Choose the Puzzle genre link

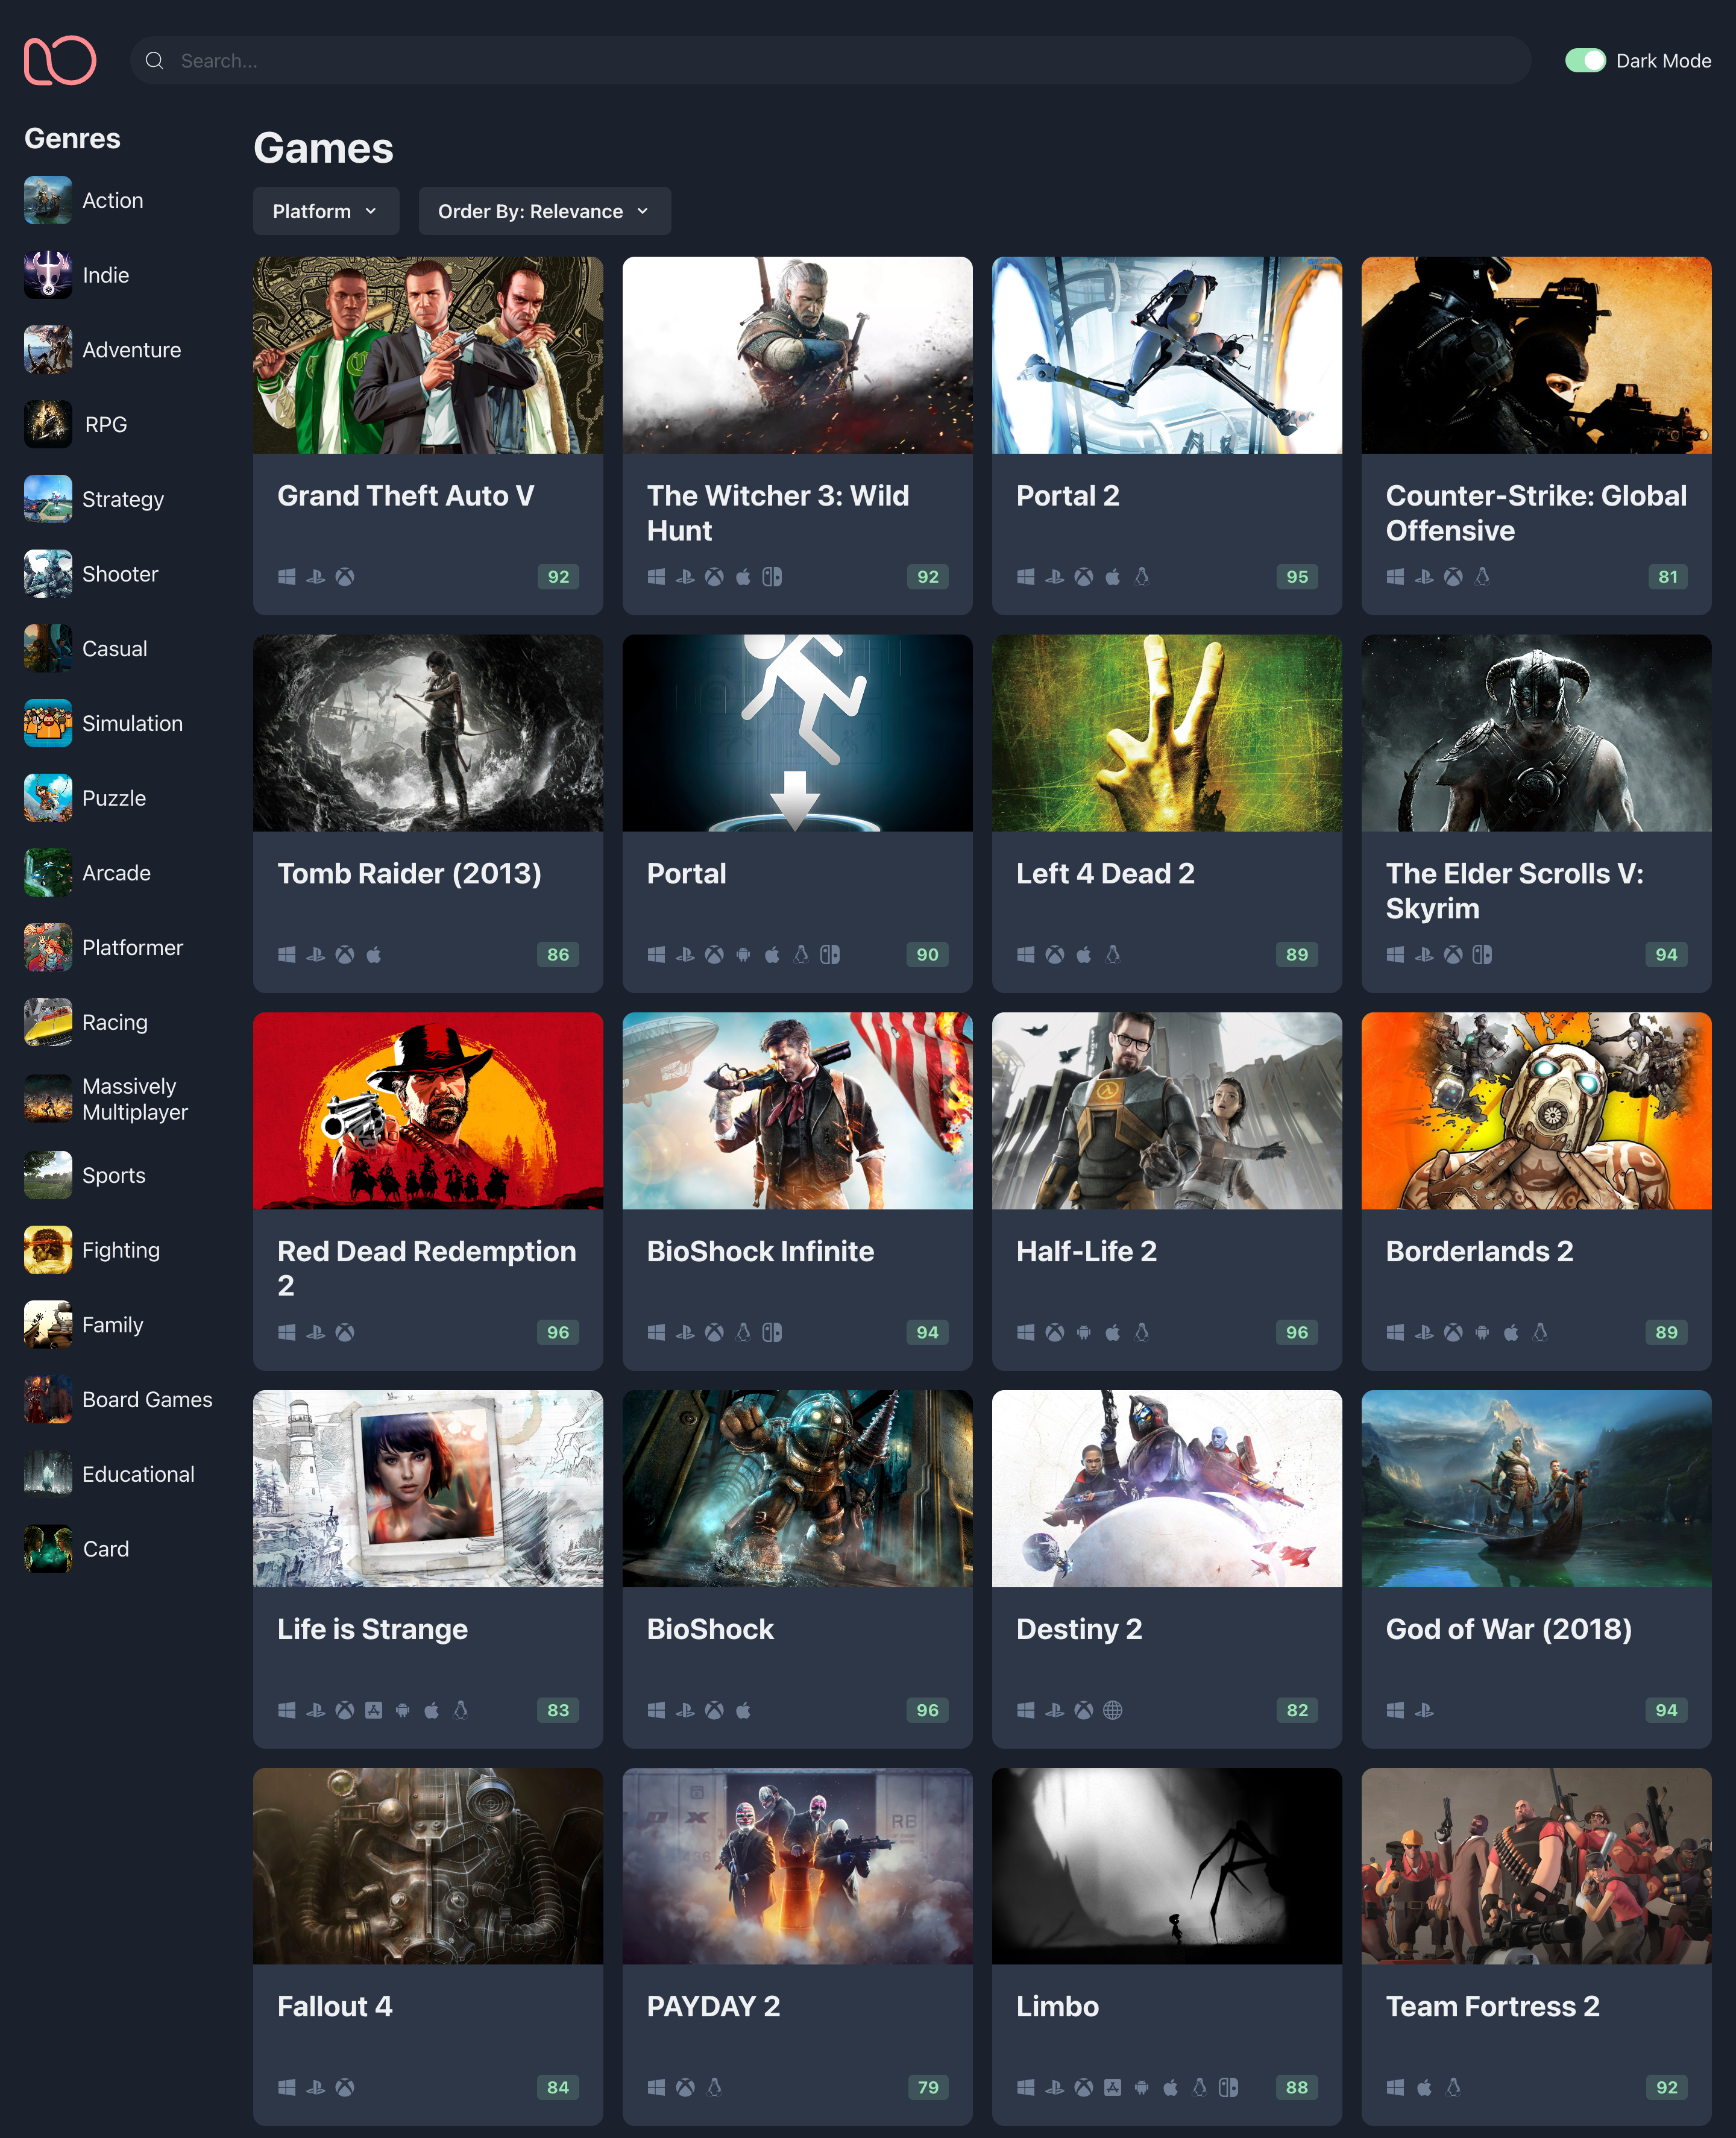114,798
